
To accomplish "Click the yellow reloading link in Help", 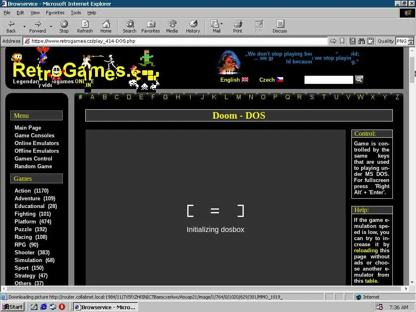I will tap(366, 250).
